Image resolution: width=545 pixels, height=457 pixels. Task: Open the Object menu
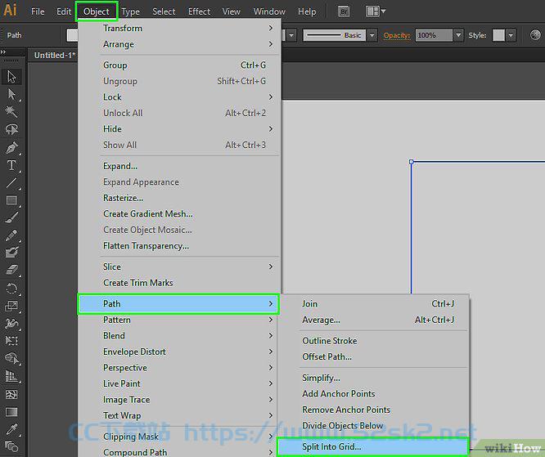point(97,11)
